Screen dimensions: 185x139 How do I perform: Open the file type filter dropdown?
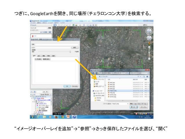(x=139, y=104)
